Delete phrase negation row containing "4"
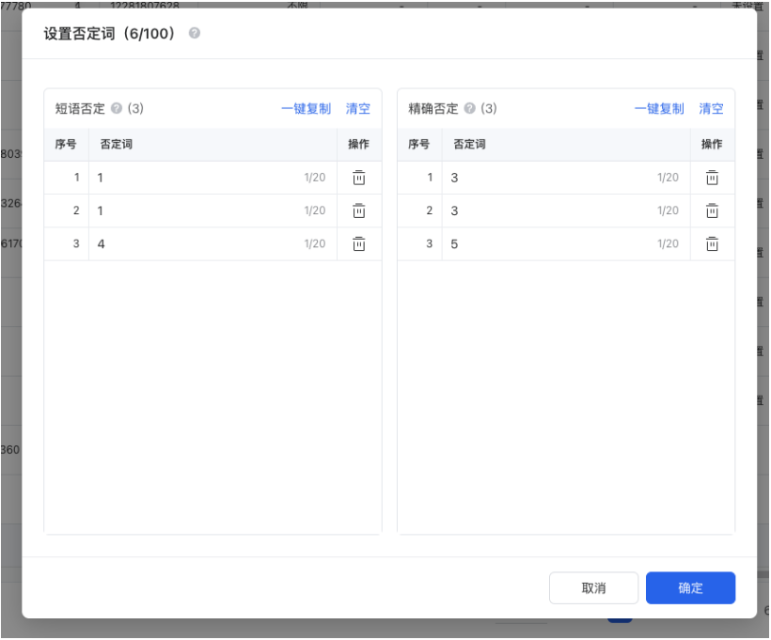The height and width of the screenshot is (640, 771). click(358, 243)
